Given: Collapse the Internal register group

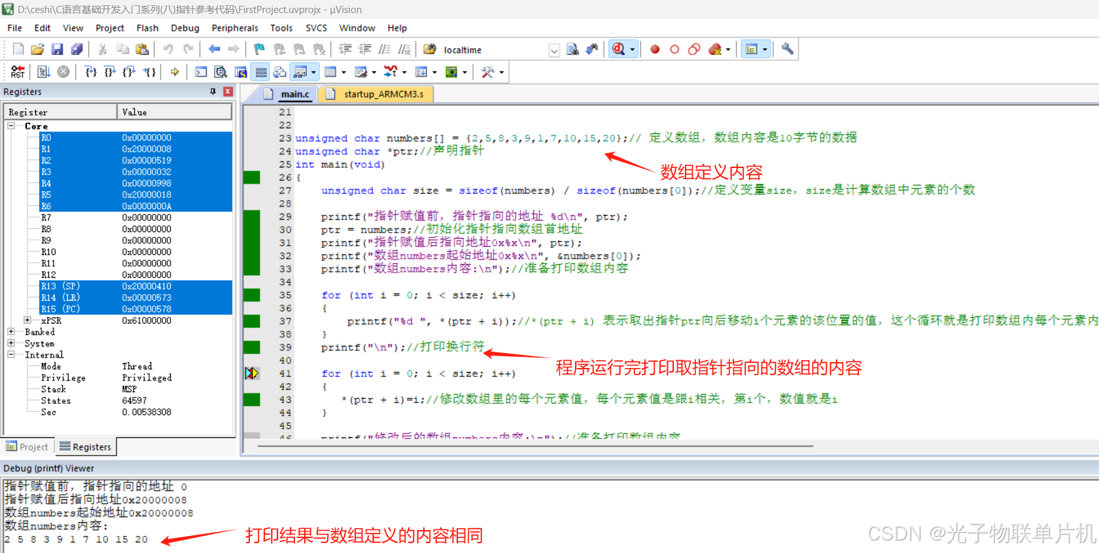Looking at the screenshot, I should tap(11, 354).
